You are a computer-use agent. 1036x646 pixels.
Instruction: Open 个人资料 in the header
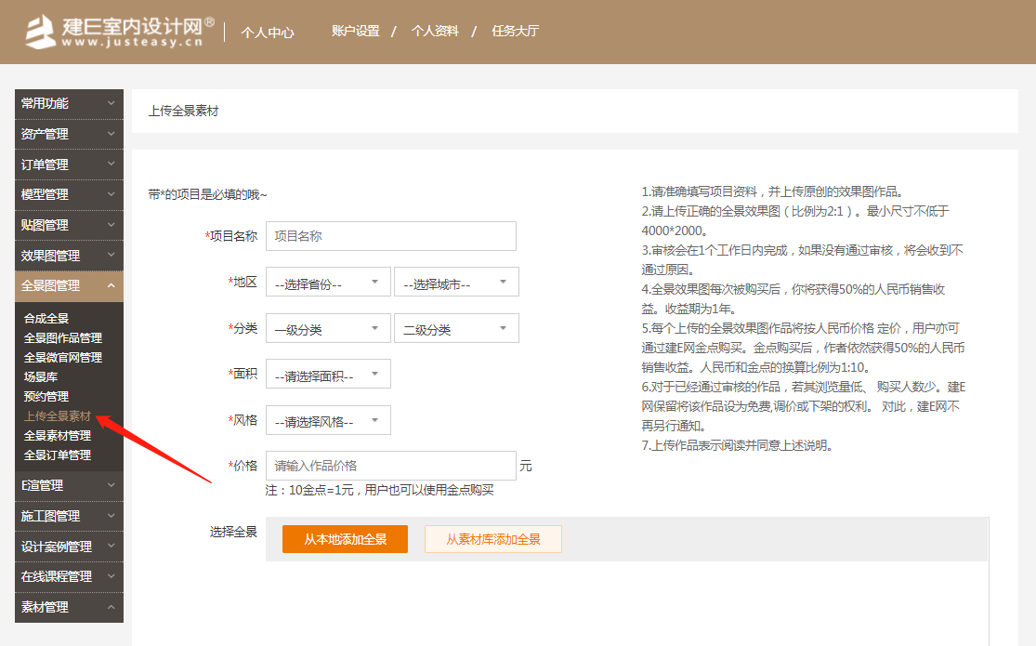pos(435,31)
